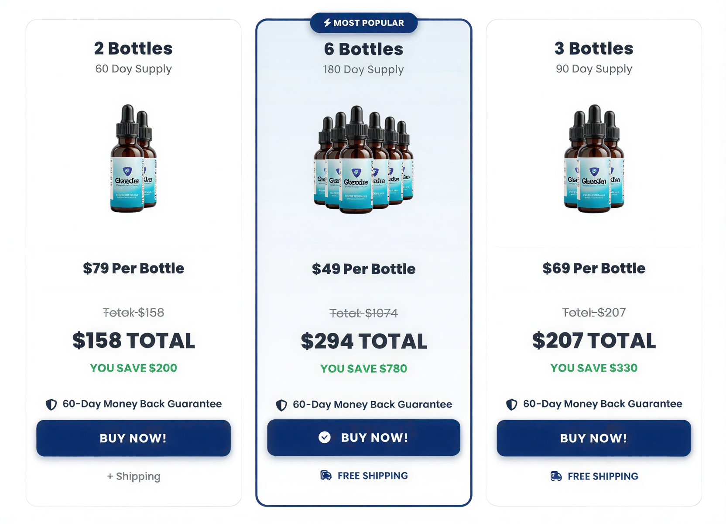Image resolution: width=726 pixels, height=524 pixels.
Task: Click Buy Now for the 6 Bottles package
Action: point(363,438)
